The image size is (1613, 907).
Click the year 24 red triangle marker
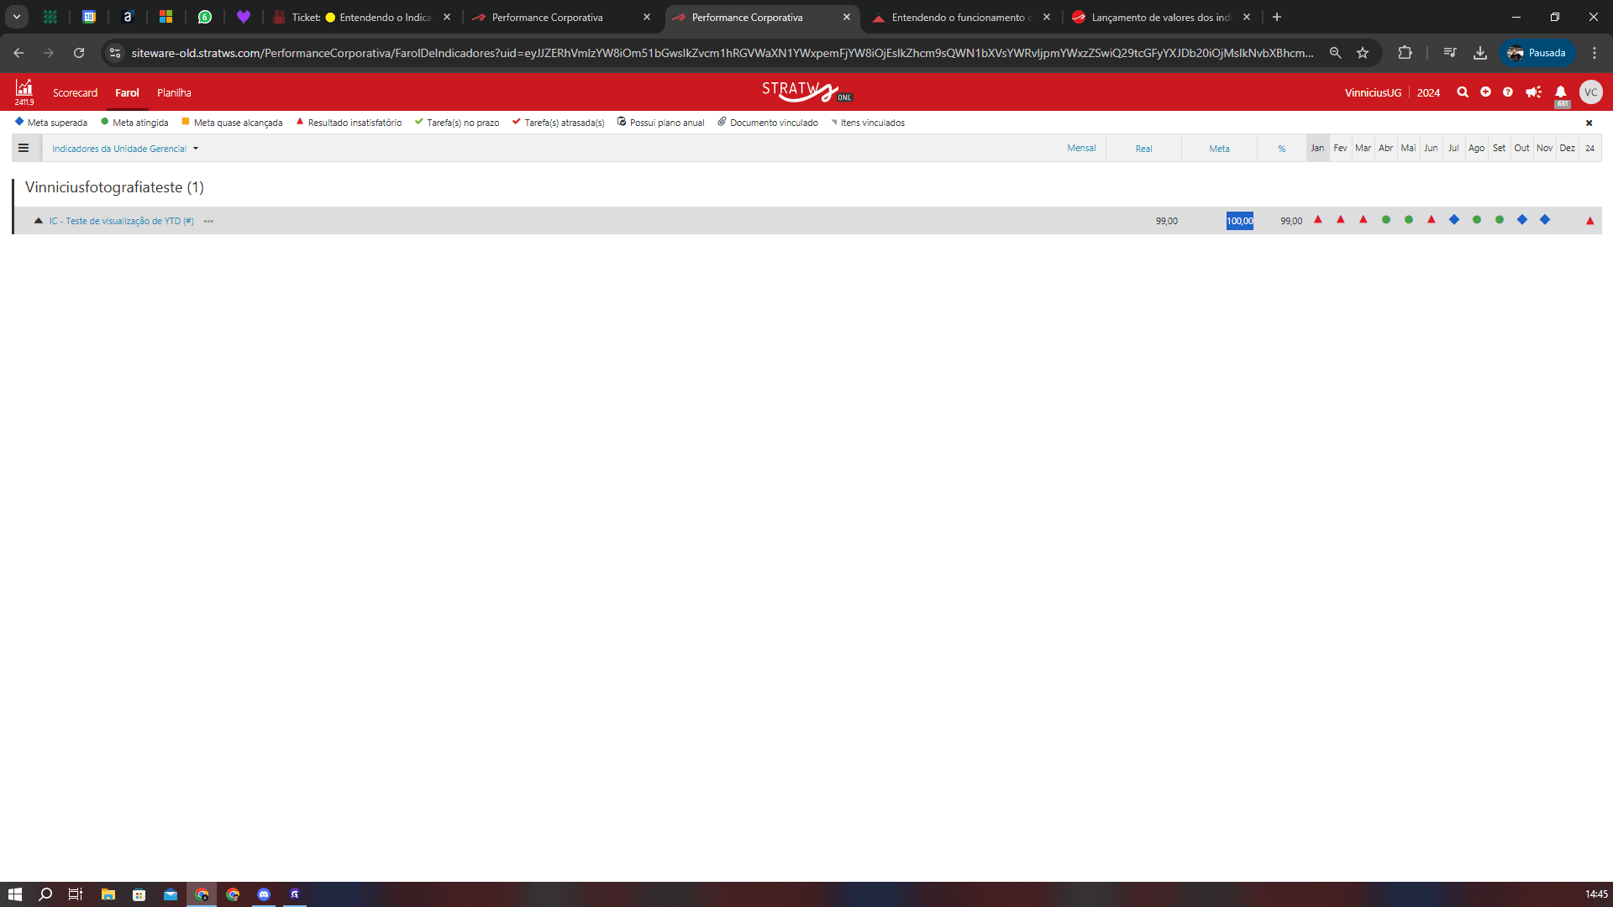(x=1589, y=221)
